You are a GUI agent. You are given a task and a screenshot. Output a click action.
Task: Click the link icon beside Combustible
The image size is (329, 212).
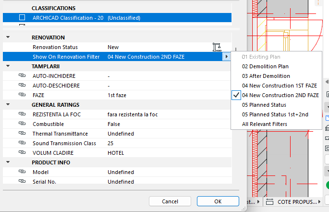(22, 124)
